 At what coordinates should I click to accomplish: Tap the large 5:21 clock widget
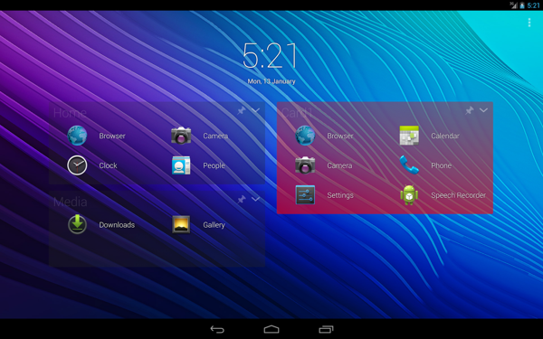(270, 56)
